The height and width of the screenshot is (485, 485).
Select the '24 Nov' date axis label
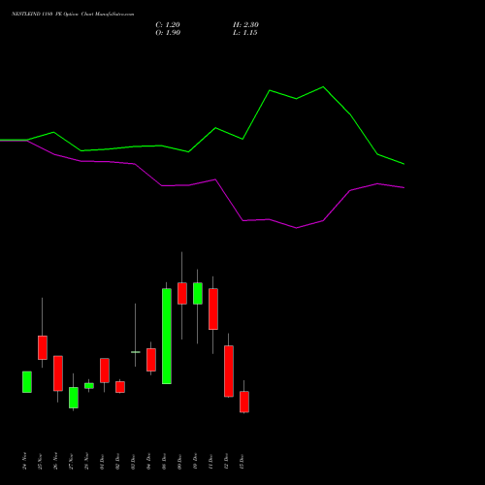point(25,461)
